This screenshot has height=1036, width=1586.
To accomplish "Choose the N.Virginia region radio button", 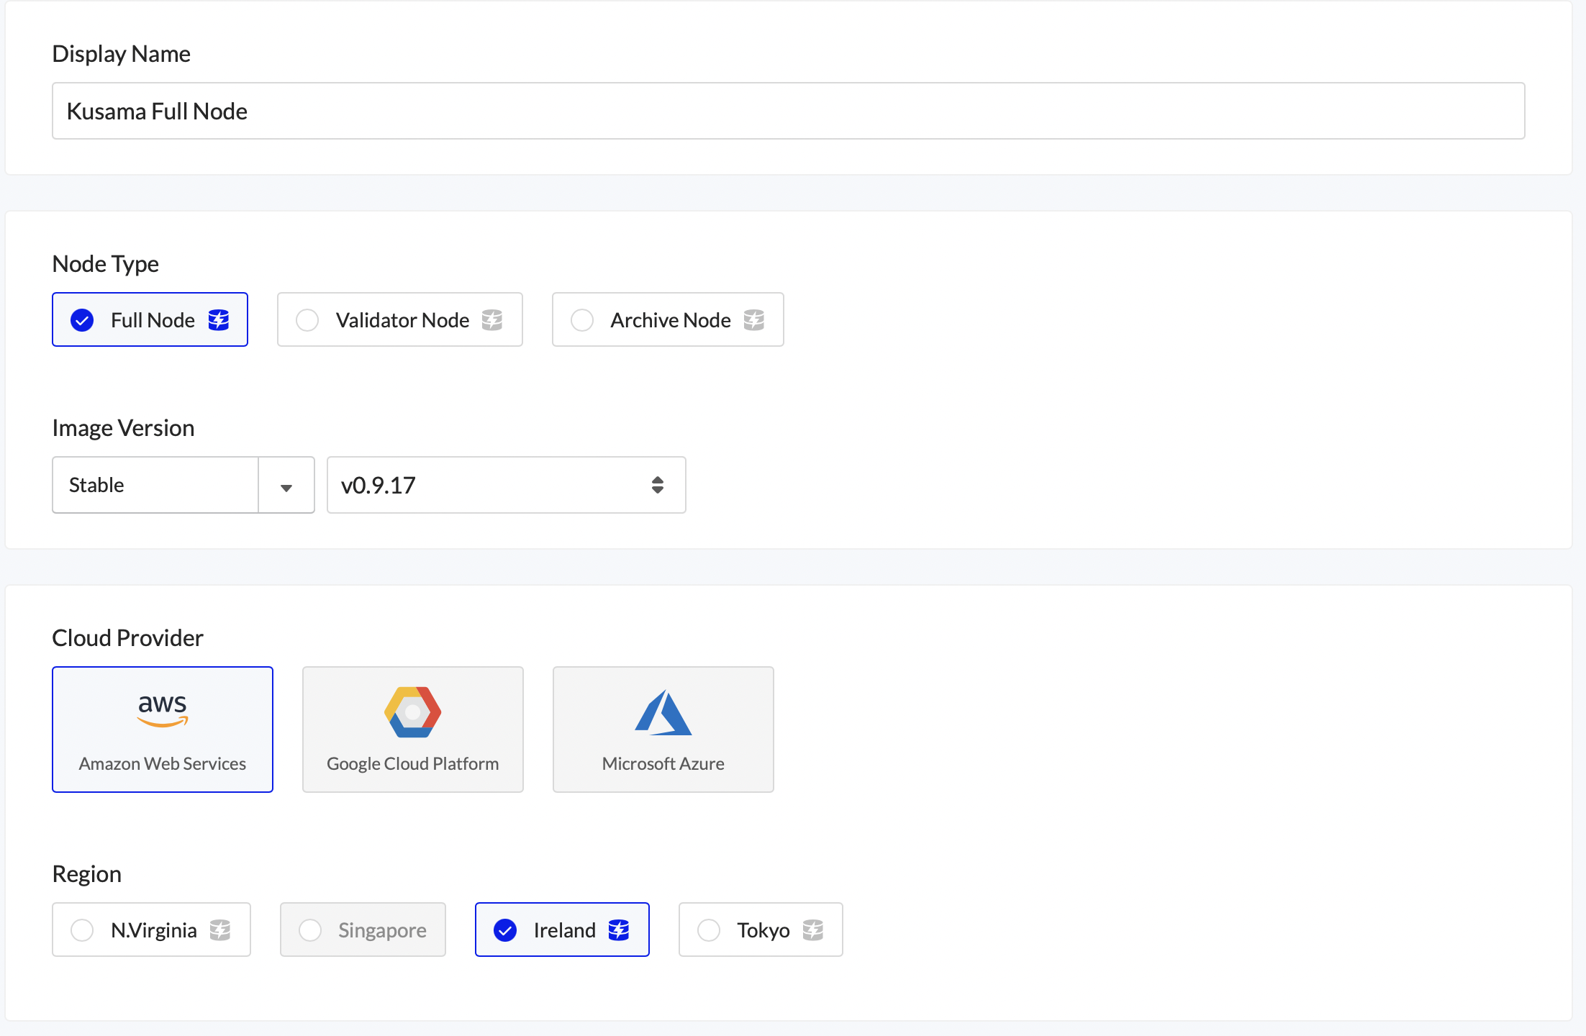I will pyautogui.click(x=82, y=930).
